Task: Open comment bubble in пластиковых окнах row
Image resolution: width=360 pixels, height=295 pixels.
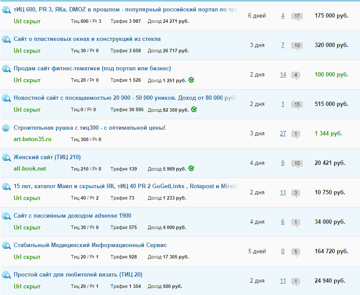Action: click(297, 46)
